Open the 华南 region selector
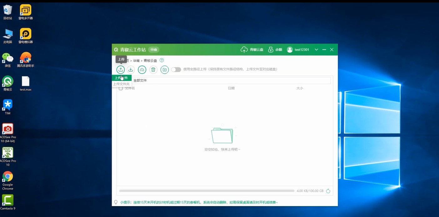439x217 pixels. (154, 50)
